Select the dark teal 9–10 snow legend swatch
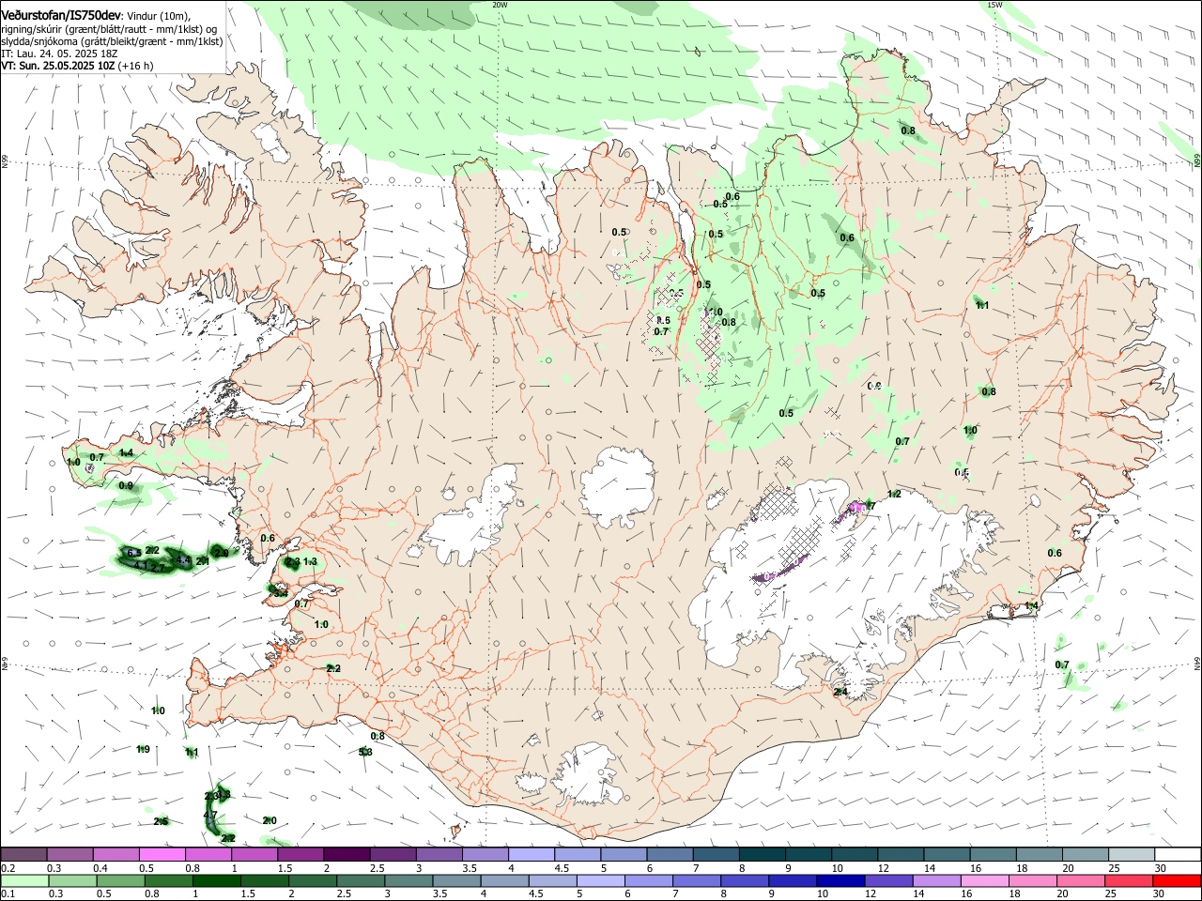Viewport: 1202px width, 901px height. coord(807,854)
